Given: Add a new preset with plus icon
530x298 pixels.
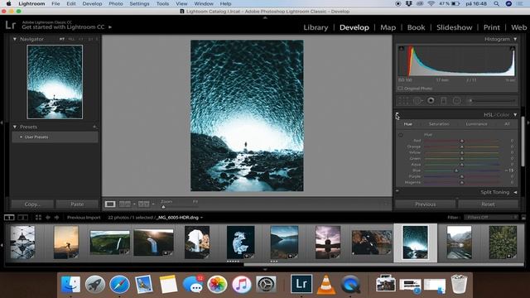Looking at the screenshot, I should 94,127.
